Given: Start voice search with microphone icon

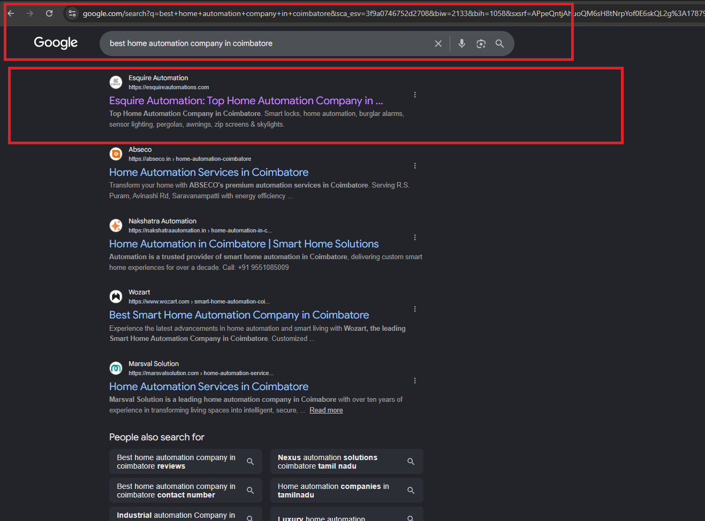Looking at the screenshot, I should pos(462,44).
